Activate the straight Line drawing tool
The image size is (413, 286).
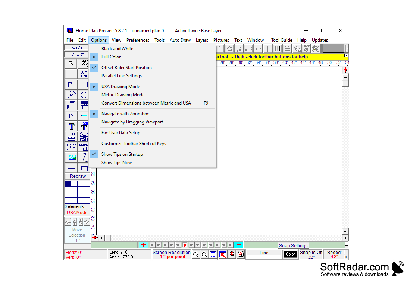[x=71, y=74]
